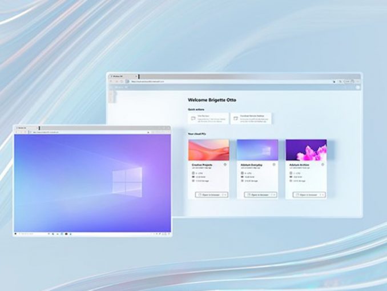Close the Windows 365 tab in back browser

click(x=136, y=77)
